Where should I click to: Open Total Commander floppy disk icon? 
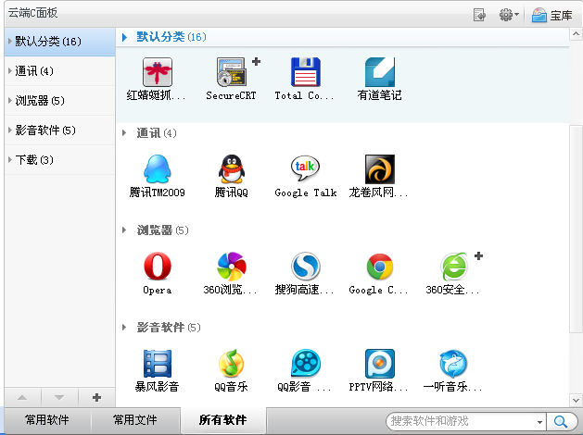coord(305,72)
